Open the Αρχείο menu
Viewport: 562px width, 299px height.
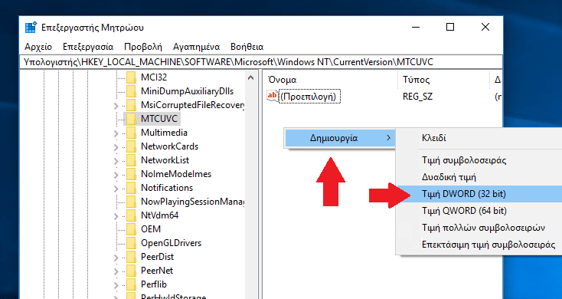point(38,47)
